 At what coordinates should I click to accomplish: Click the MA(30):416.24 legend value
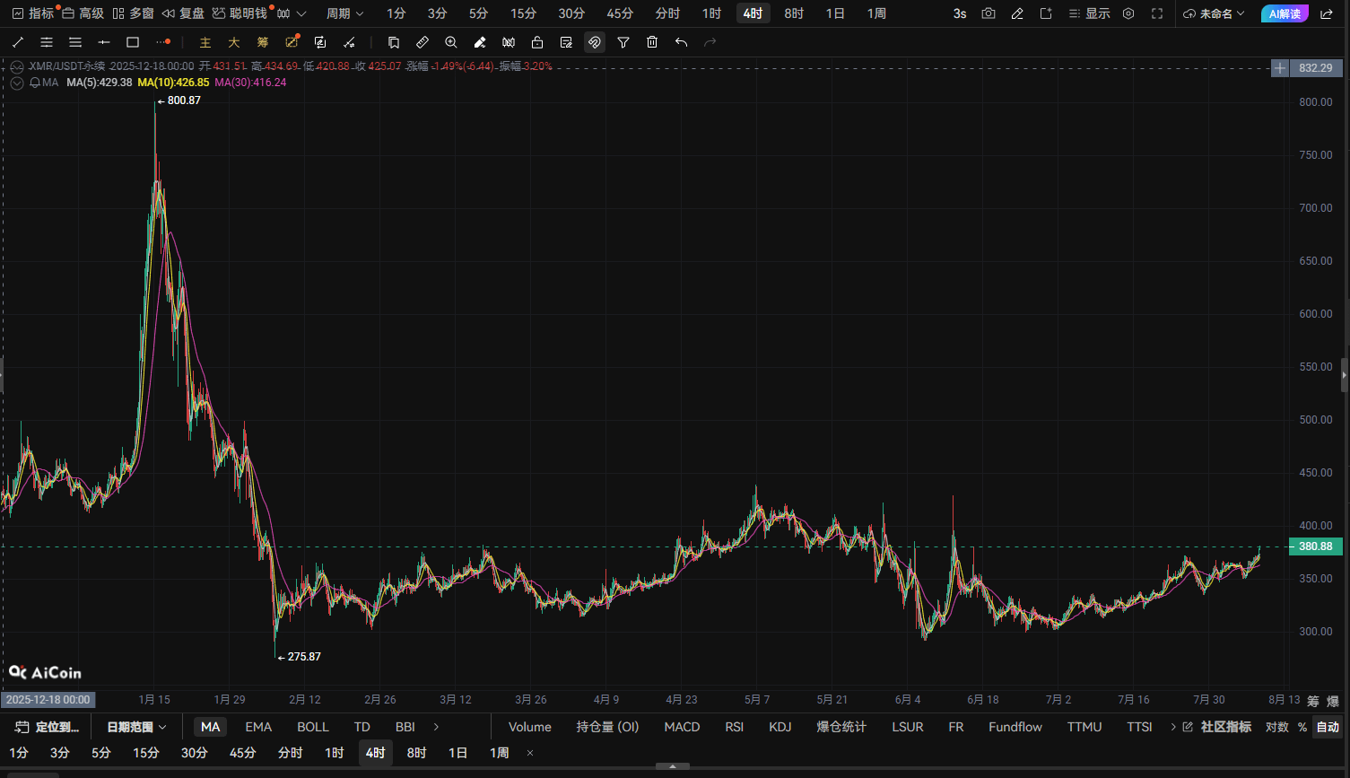[x=250, y=83]
